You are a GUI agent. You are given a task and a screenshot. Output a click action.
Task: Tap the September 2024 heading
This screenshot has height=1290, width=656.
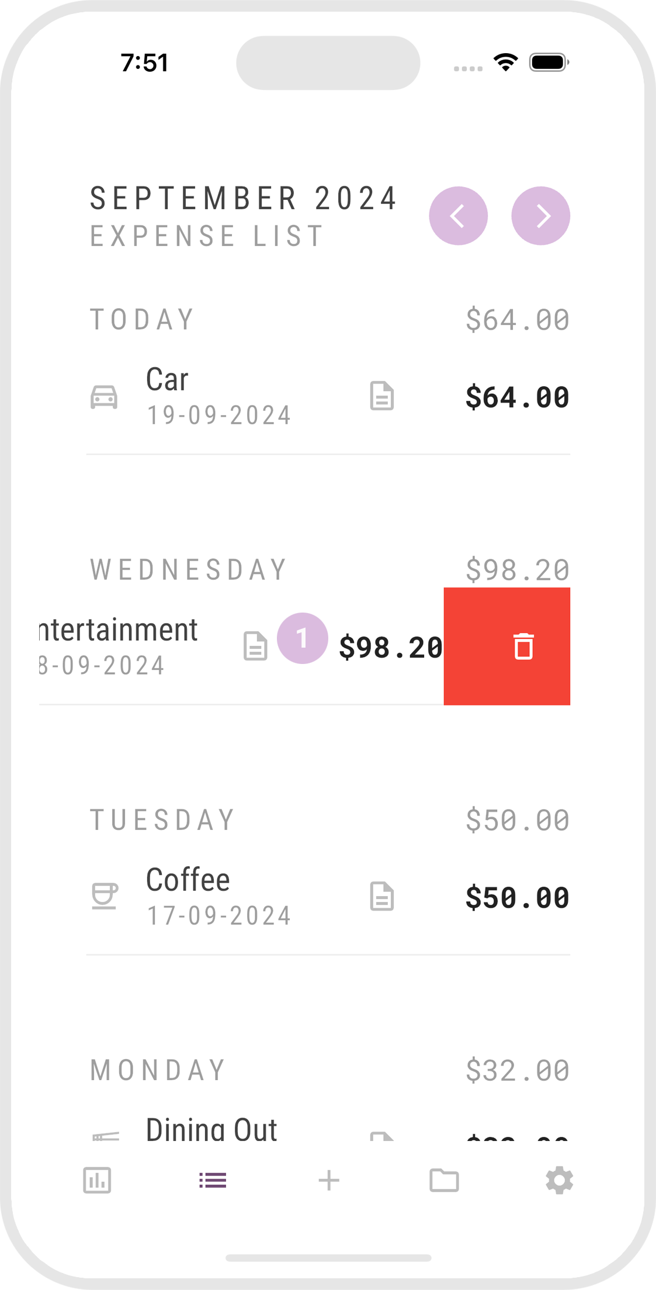(244, 198)
